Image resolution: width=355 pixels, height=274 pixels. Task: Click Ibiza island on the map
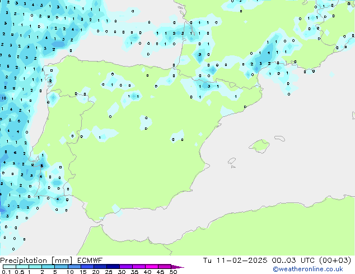pos(232,161)
